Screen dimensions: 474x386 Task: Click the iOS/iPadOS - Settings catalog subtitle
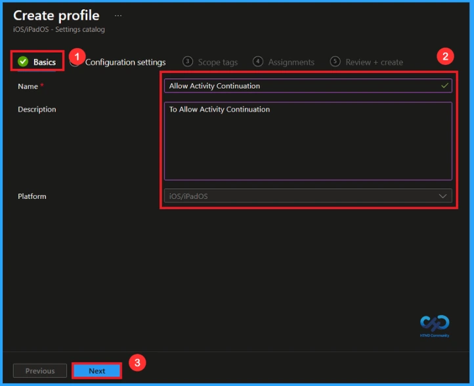(59, 30)
